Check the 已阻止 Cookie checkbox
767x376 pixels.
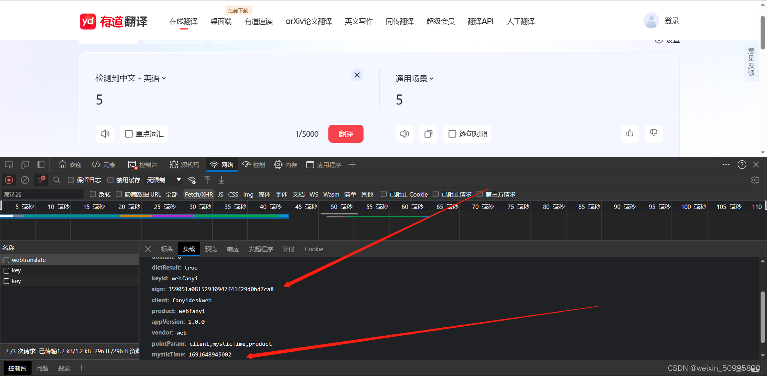point(383,194)
